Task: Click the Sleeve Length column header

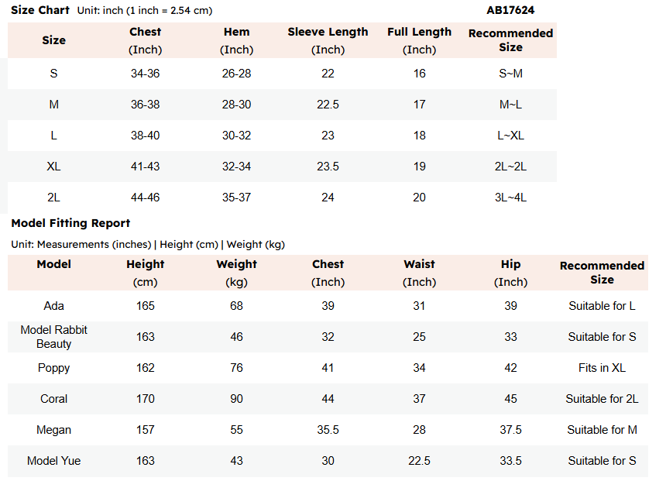Action: coord(328,41)
